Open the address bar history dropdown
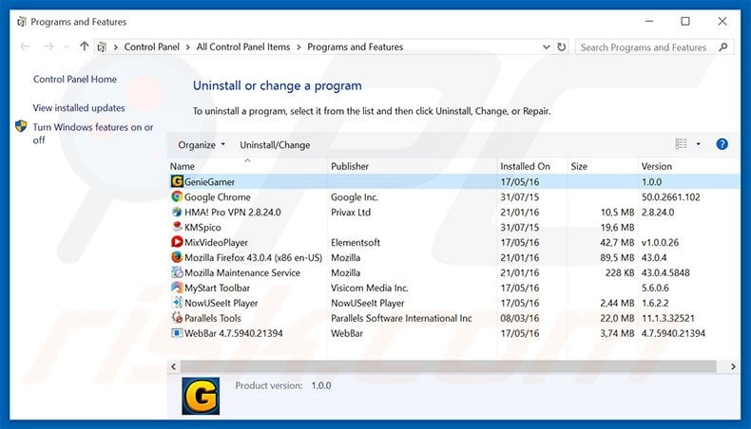Image resolution: width=751 pixels, height=429 pixels. (546, 47)
